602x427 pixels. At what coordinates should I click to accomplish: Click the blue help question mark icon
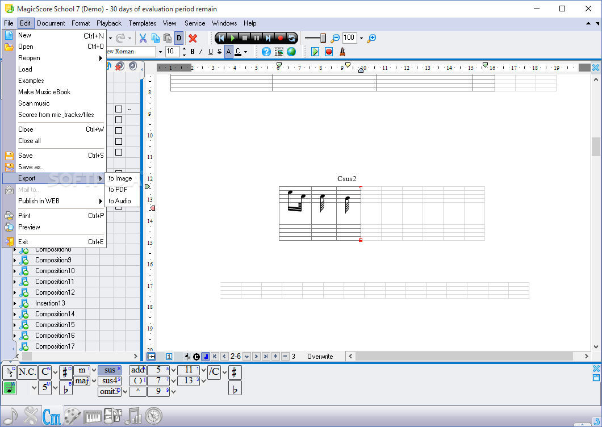[x=266, y=52]
